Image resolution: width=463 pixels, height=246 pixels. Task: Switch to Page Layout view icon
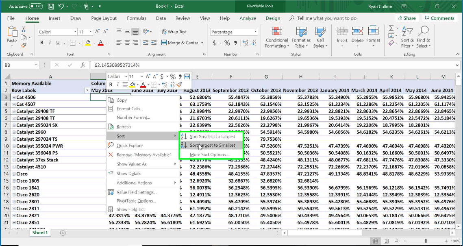point(386,241)
